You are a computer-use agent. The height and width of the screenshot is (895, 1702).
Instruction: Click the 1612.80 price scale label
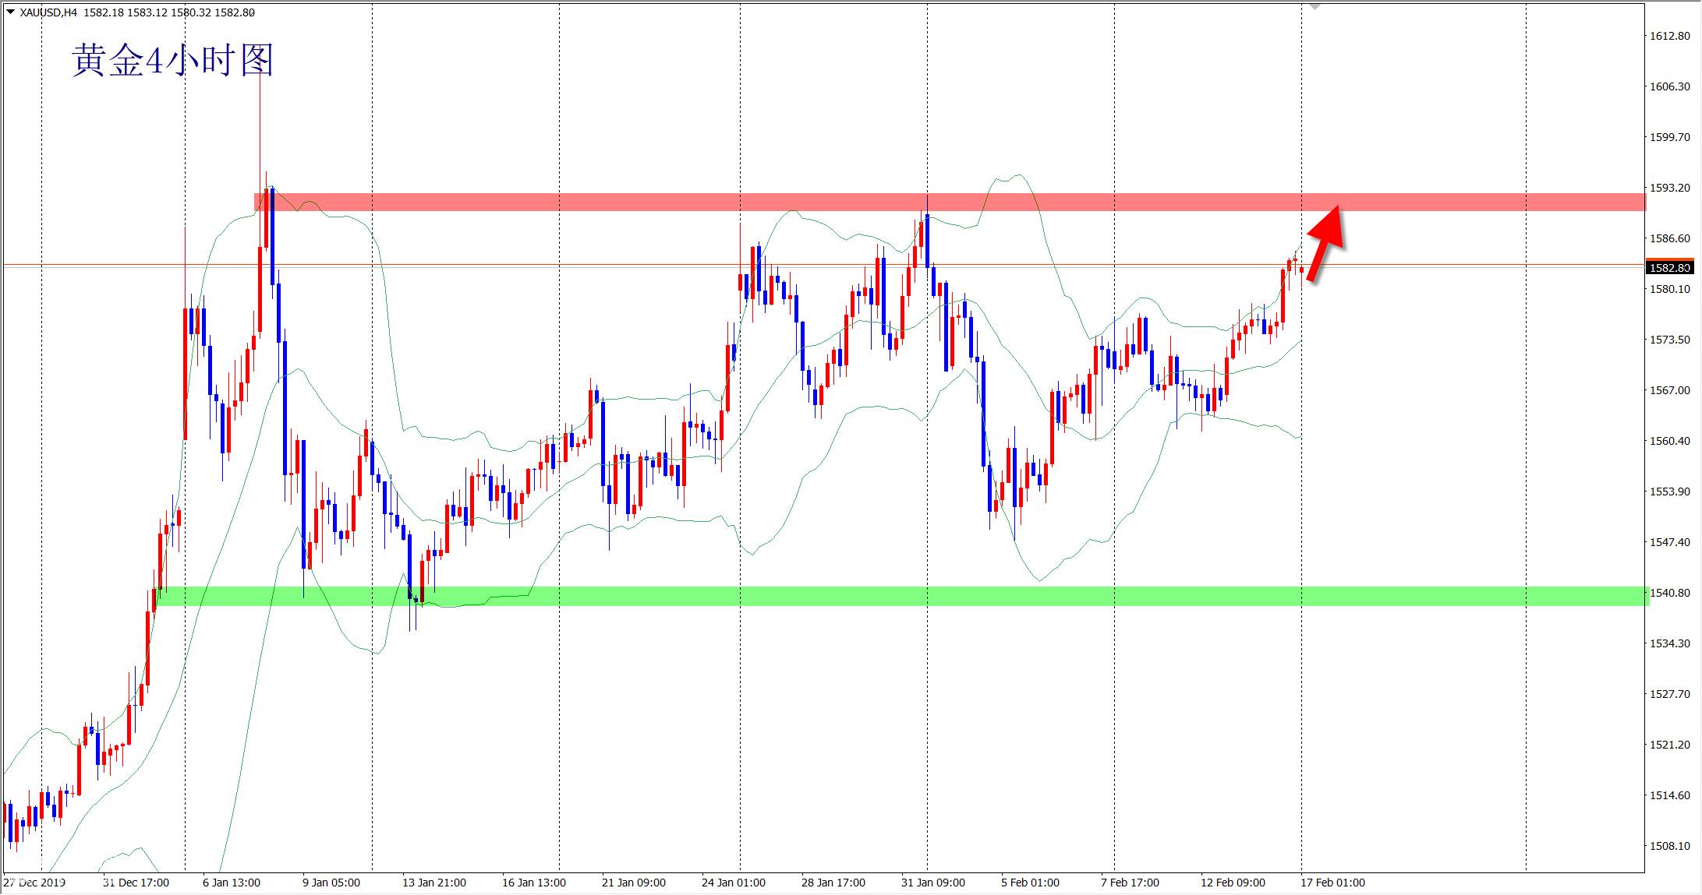pos(1669,36)
